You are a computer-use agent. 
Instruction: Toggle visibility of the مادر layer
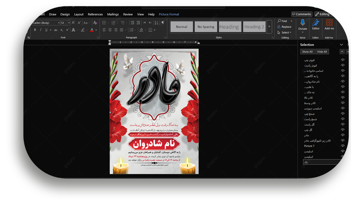click(343, 135)
